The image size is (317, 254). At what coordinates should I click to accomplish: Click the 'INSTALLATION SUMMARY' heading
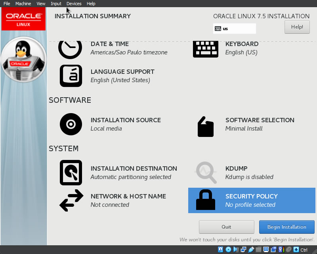(x=93, y=16)
